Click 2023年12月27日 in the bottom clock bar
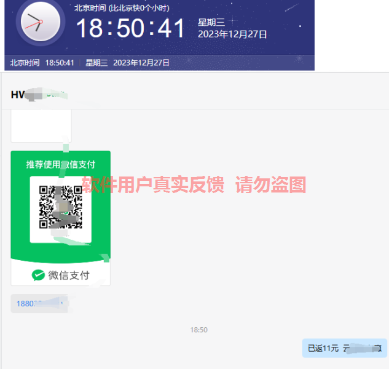The width and height of the screenshot is (389, 369). click(141, 63)
